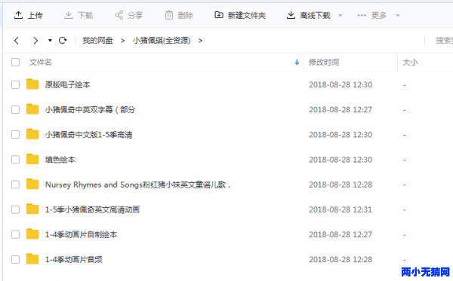Check the box for 1-4季动画片自制绘本
Screen dimensions: 453x281
15,234
